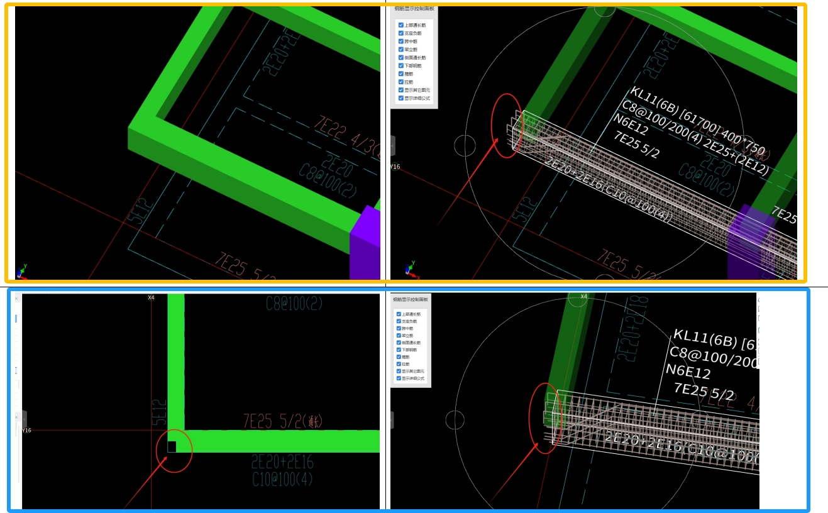This screenshot has height=513, width=828.
Task: Click the XYZ axis gizmo in the upper-left view
Action: point(22,272)
